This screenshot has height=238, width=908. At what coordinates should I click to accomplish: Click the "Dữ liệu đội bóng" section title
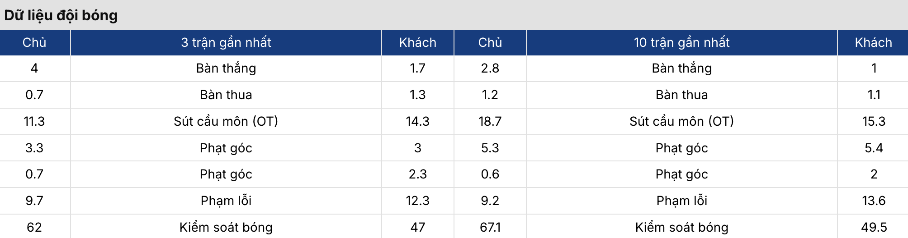[x=61, y=15]
